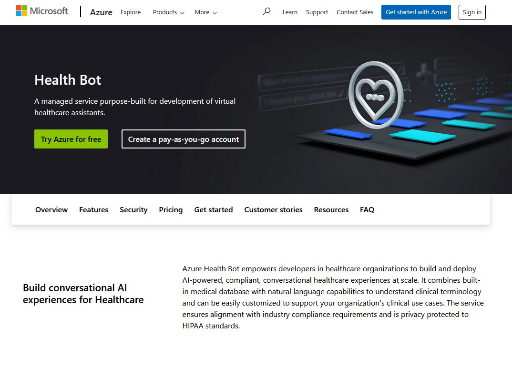512x366 pixels.
Task: Click the Sign in button
Action: coord(472,12)
